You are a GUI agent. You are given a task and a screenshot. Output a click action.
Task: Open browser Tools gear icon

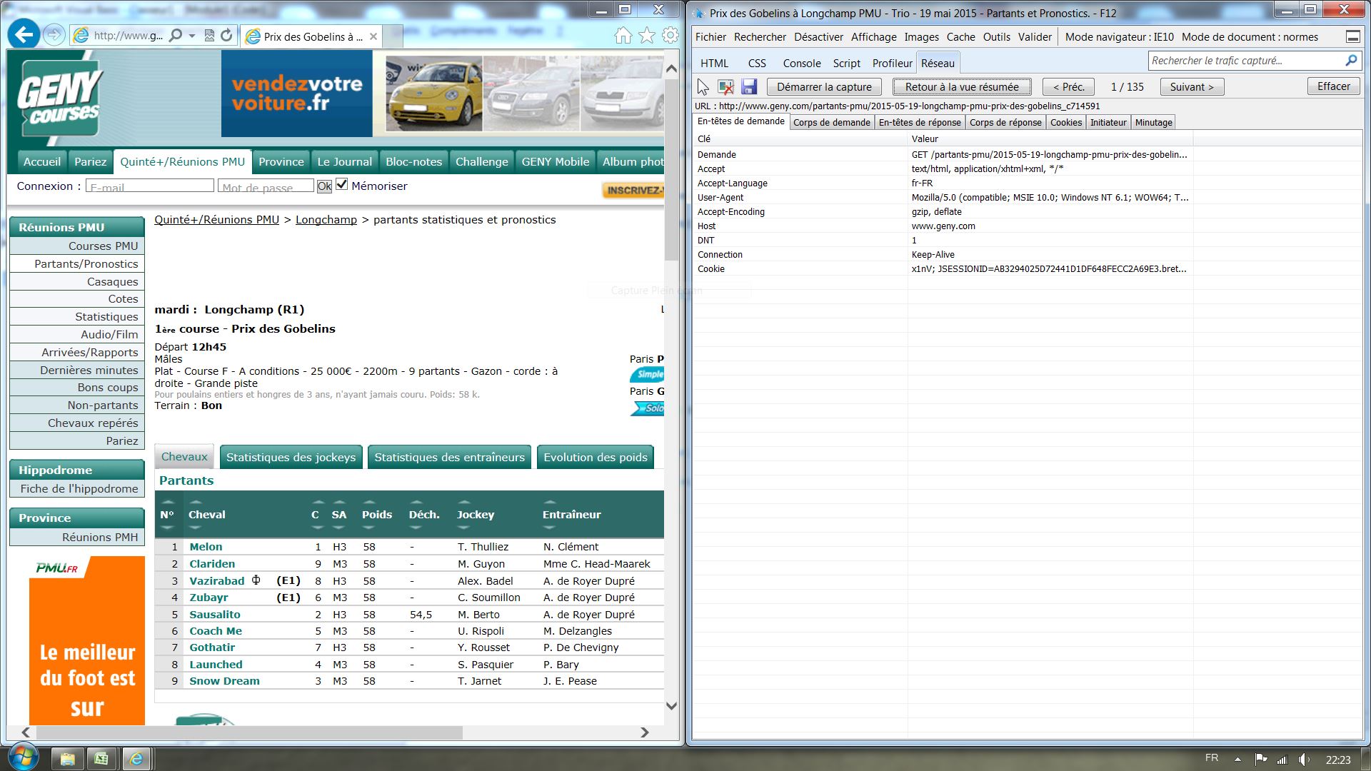(x=670, y=36)
